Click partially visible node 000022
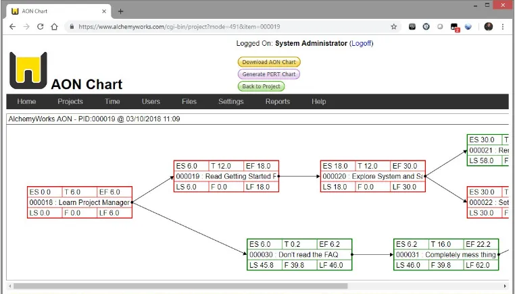Image resolution: width=515 pixels, height=294 pixels. [x=488, y=202]
